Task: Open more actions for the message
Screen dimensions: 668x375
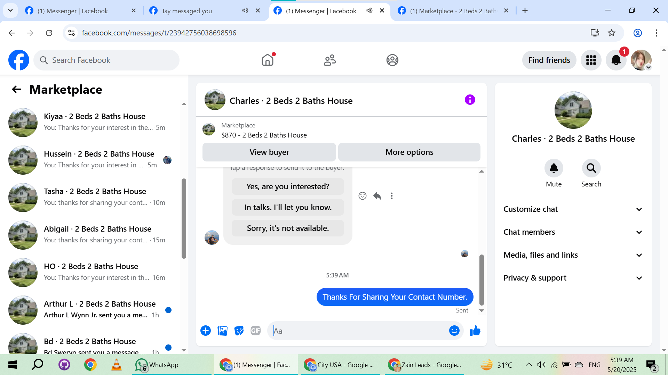Action: [x=392, y=196]
